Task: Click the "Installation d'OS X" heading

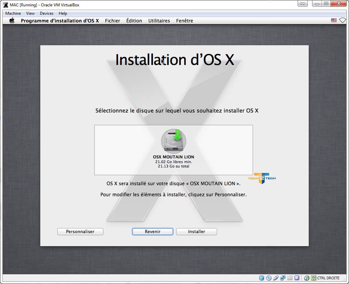Action: point(175,60)
